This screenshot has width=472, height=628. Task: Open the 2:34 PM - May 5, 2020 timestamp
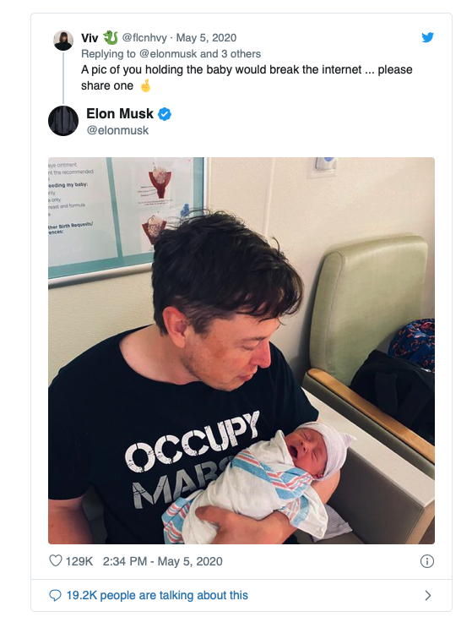point(162,561)
